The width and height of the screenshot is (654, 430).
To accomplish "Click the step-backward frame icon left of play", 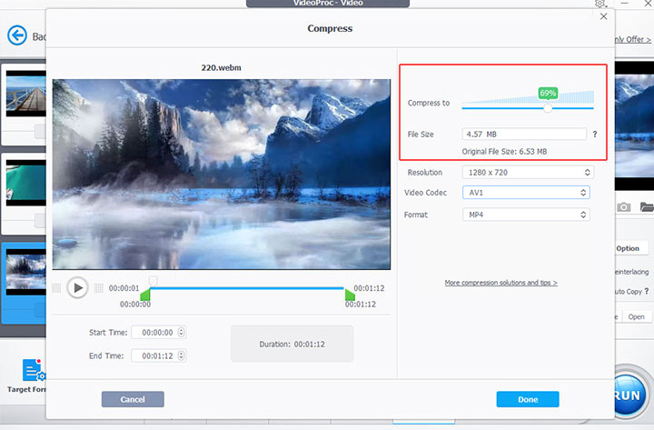I will [56, 288].
